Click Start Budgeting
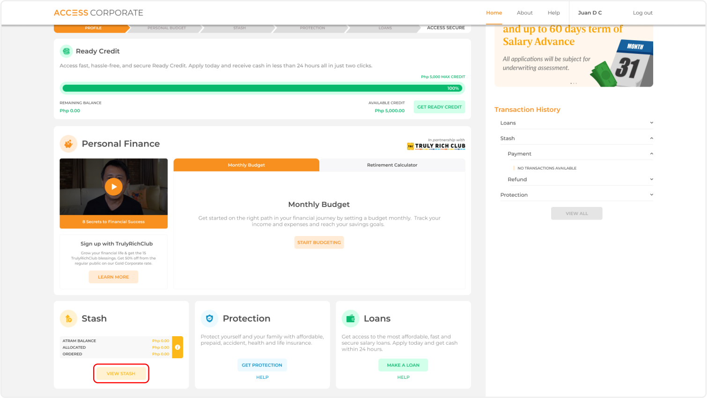The height and width of the screenshot is (398, 707). click(319, 243)
